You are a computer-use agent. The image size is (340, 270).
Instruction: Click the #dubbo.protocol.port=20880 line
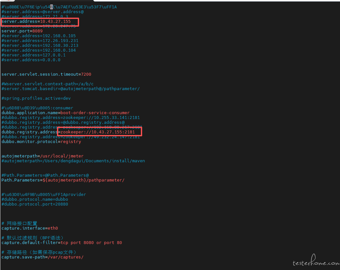pos(35,204)
